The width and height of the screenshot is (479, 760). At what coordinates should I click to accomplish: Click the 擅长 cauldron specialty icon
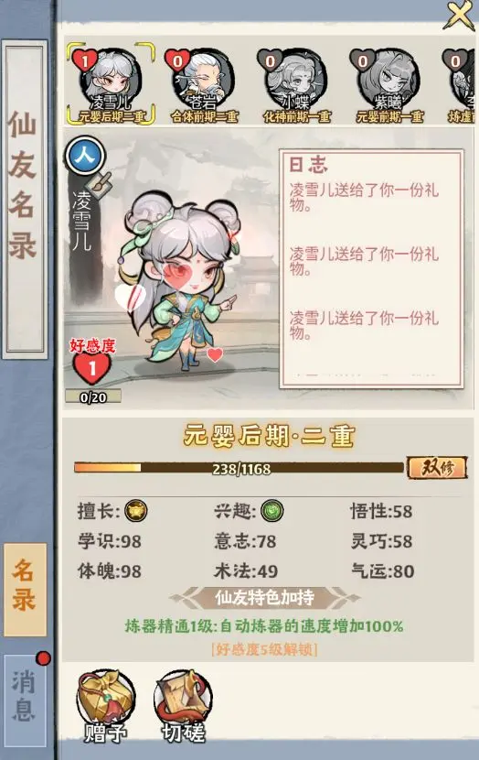136,511
